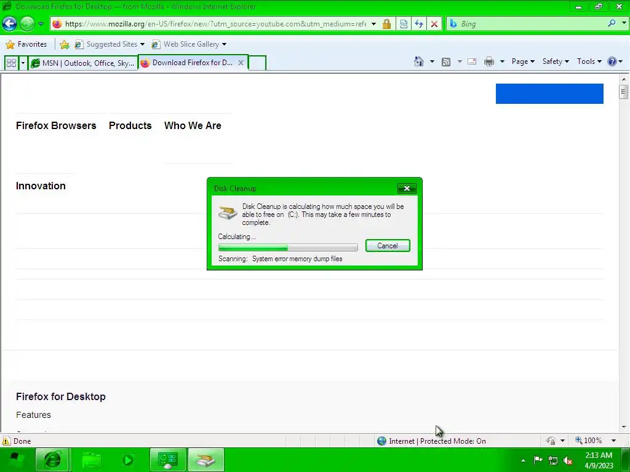This screenshot has width=630, height=472.
Task: Expand the Print dropdown arrow
Action: pyautogui.click(x=502, y=62)
